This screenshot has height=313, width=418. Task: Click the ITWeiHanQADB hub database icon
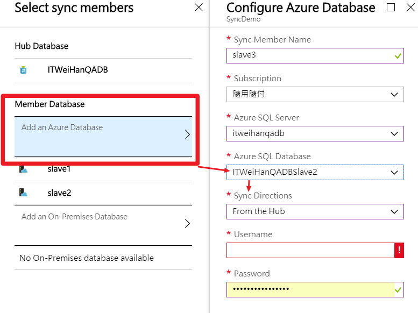[x=24, y=70]
